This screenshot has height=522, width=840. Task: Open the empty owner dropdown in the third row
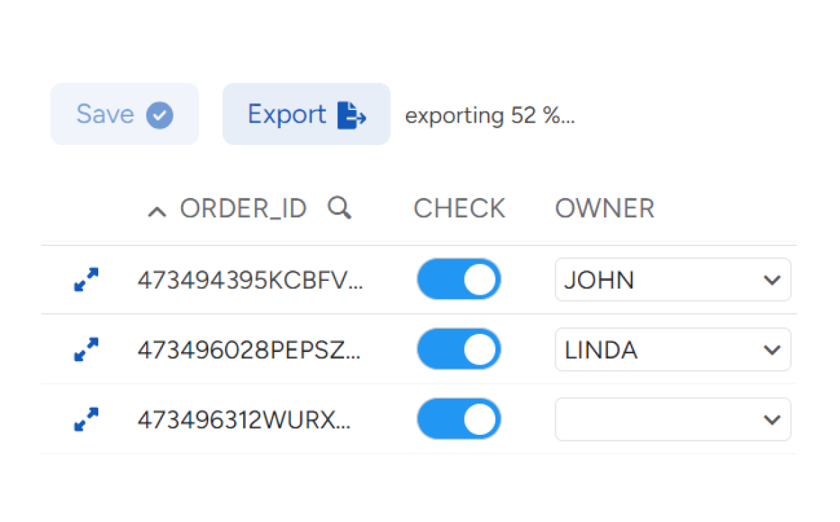672,419
